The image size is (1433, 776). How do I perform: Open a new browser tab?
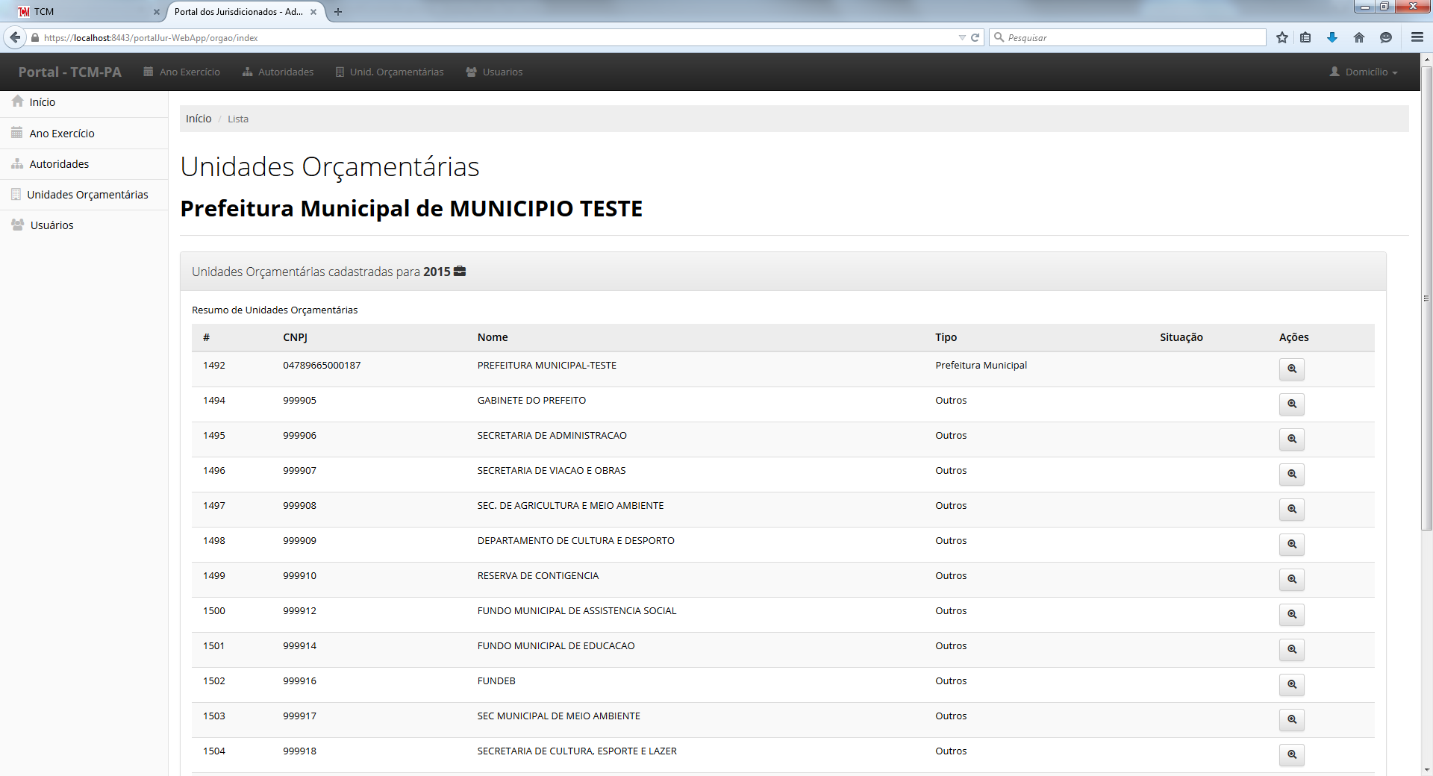pyautogui.click(x=338, y=12)
